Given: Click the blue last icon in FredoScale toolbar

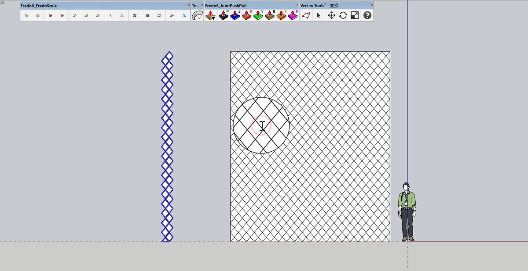Looking at the screenshot, I should [184, 16].
